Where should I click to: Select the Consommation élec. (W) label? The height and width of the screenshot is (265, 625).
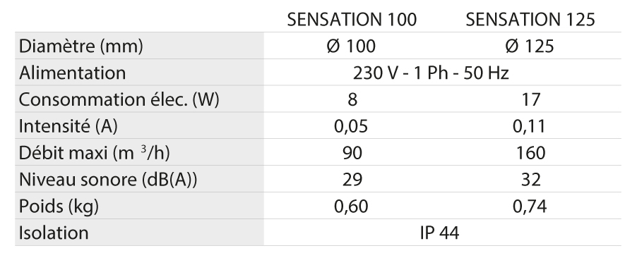(x=119, y=100)
